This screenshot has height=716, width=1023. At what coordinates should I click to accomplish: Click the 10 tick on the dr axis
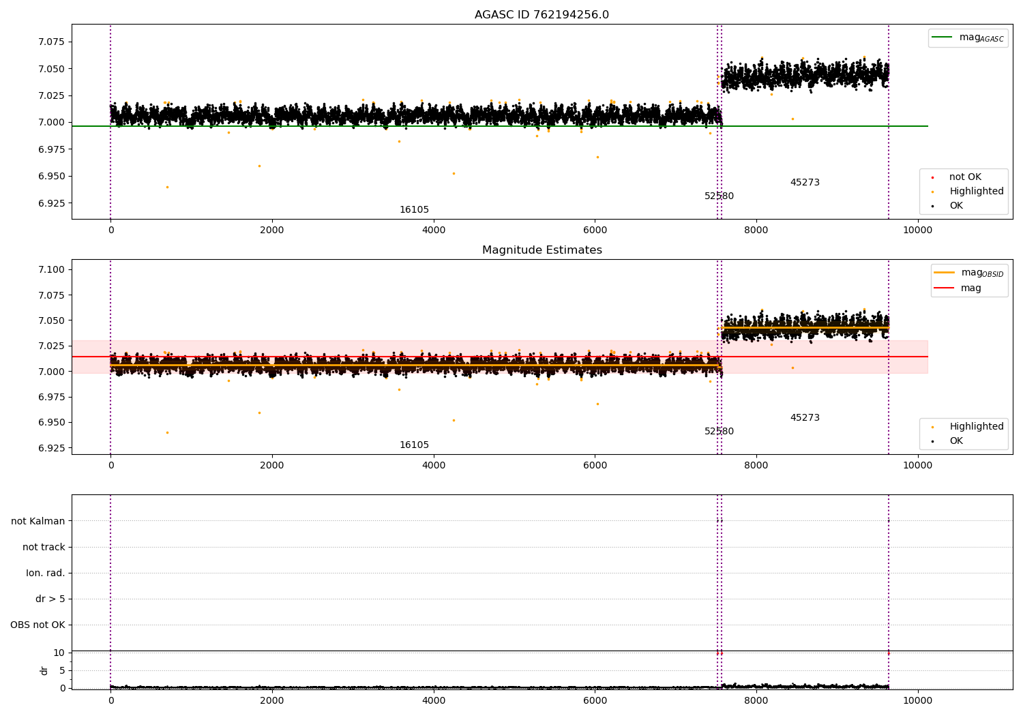tap(59, 653)
